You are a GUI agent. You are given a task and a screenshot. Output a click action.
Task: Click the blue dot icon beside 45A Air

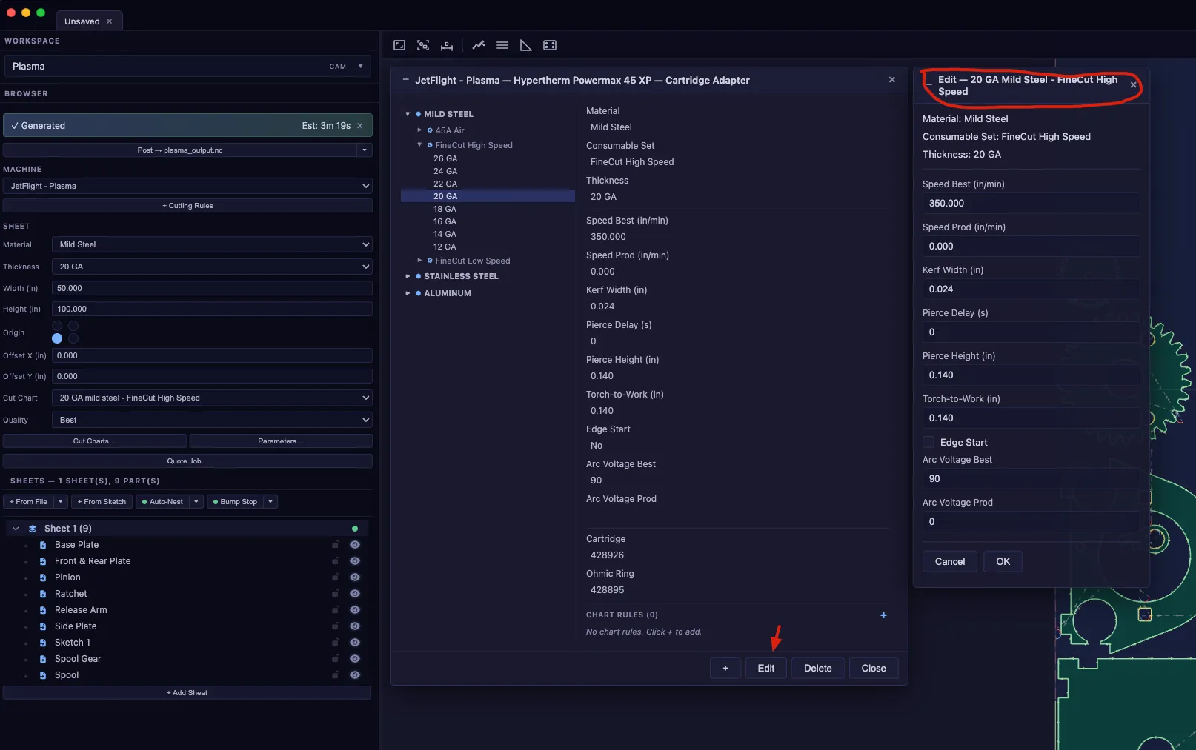(431, 130)
